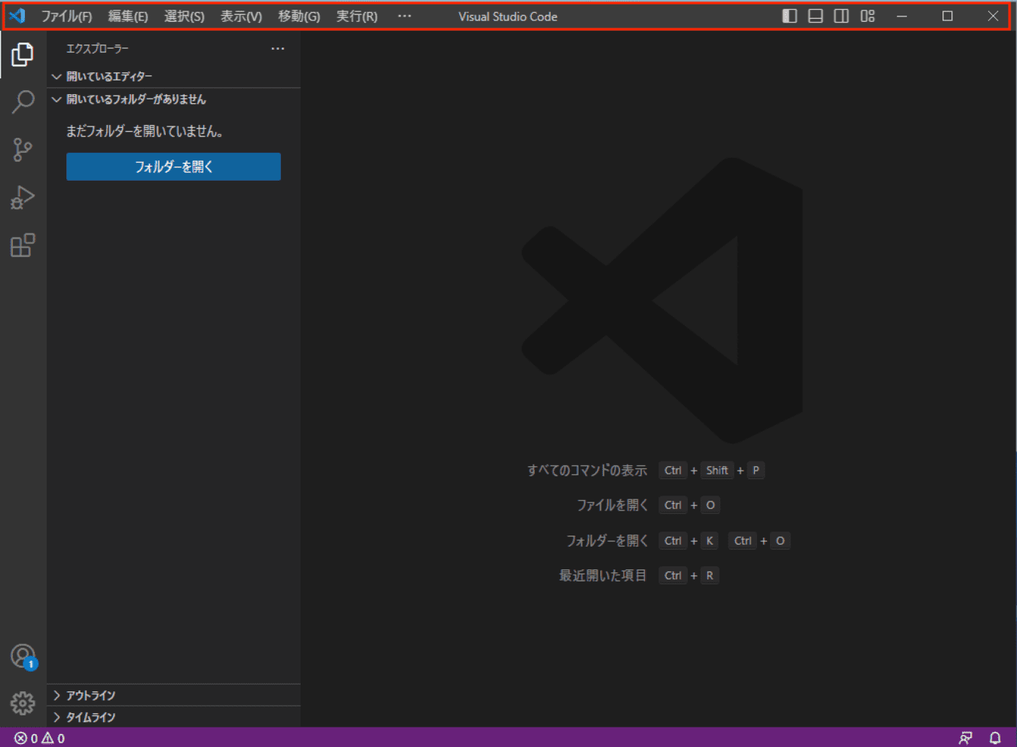Click the フォルダーを開く button
Viewport: 1017px width, 747px height.
tap(173, 166)
